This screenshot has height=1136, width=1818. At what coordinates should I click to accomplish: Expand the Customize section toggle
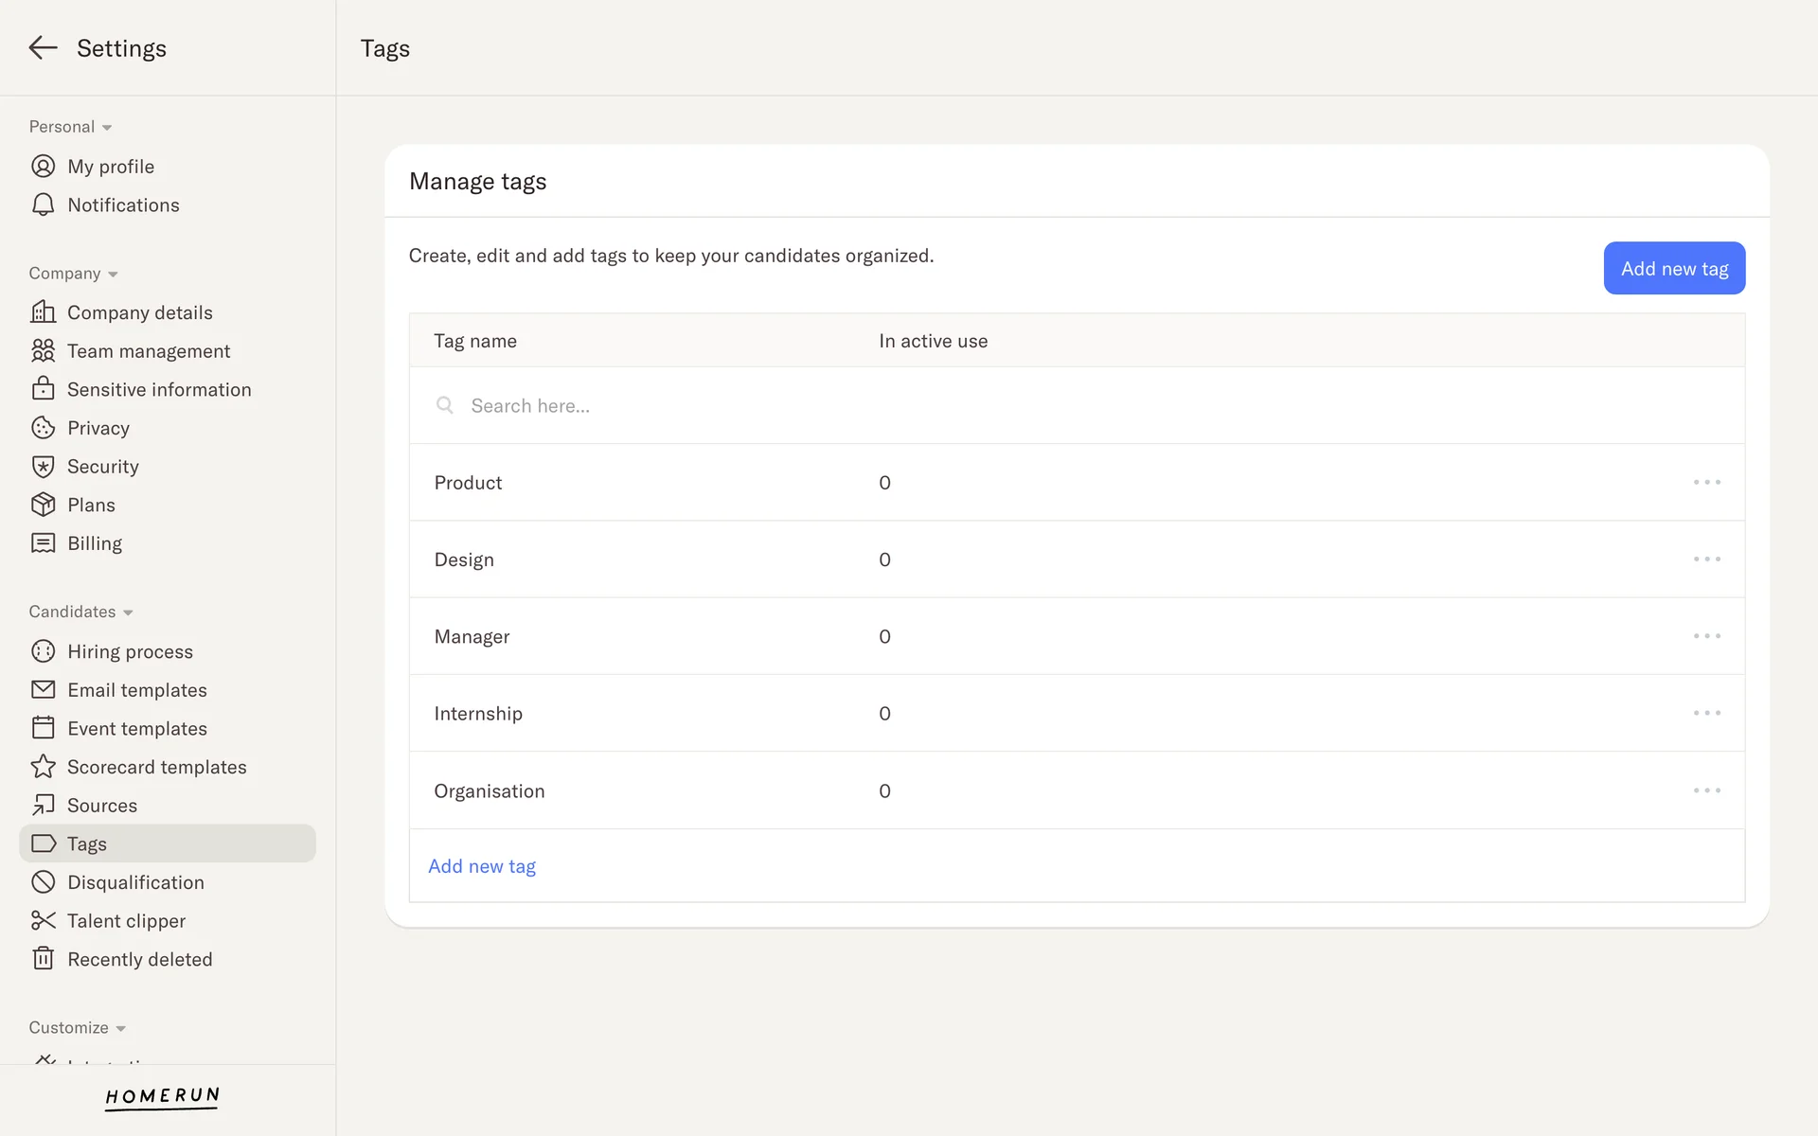[x=120, y=1029]
